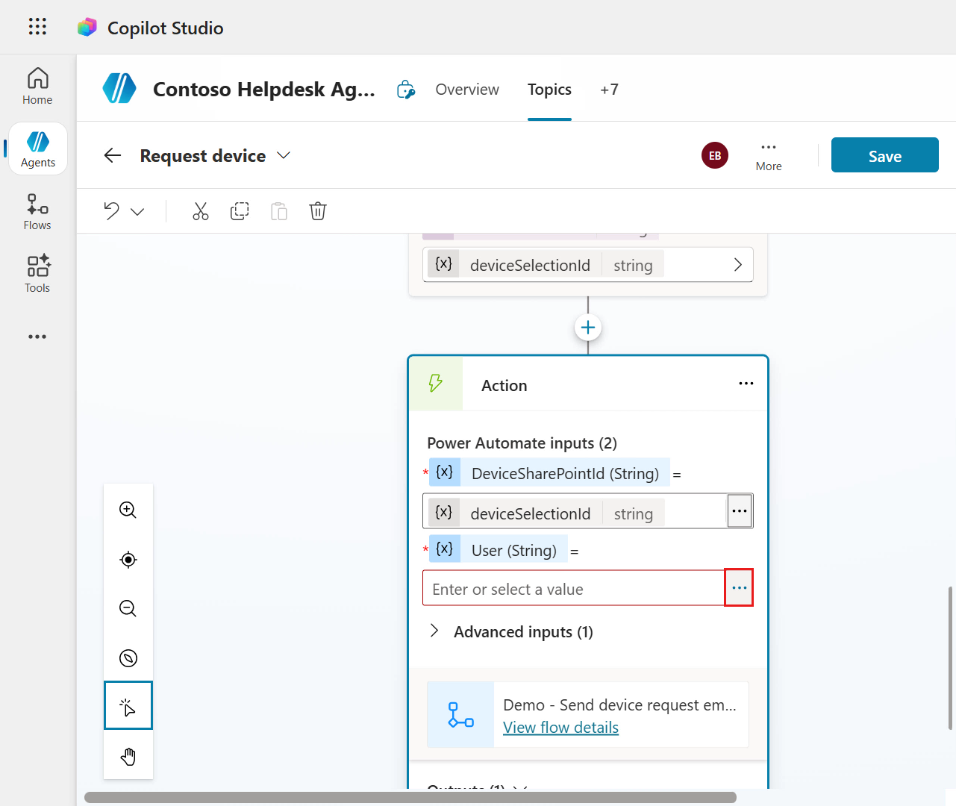Open variable picker for User input
Image resolution: width=956 pixels, height=806 pixels.
(x=739, y=588)
